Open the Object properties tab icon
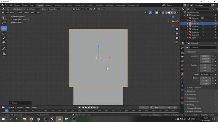Image resolution: width=218 pixels, height=122 pixels. (x=183, y=74)
